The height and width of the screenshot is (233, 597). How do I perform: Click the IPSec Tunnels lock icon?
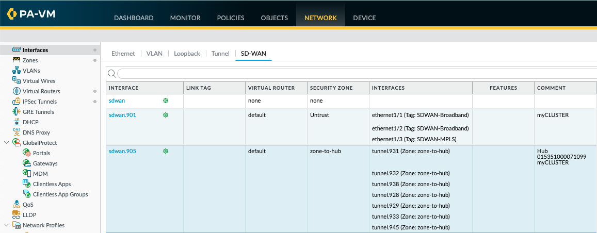(17, 102)
